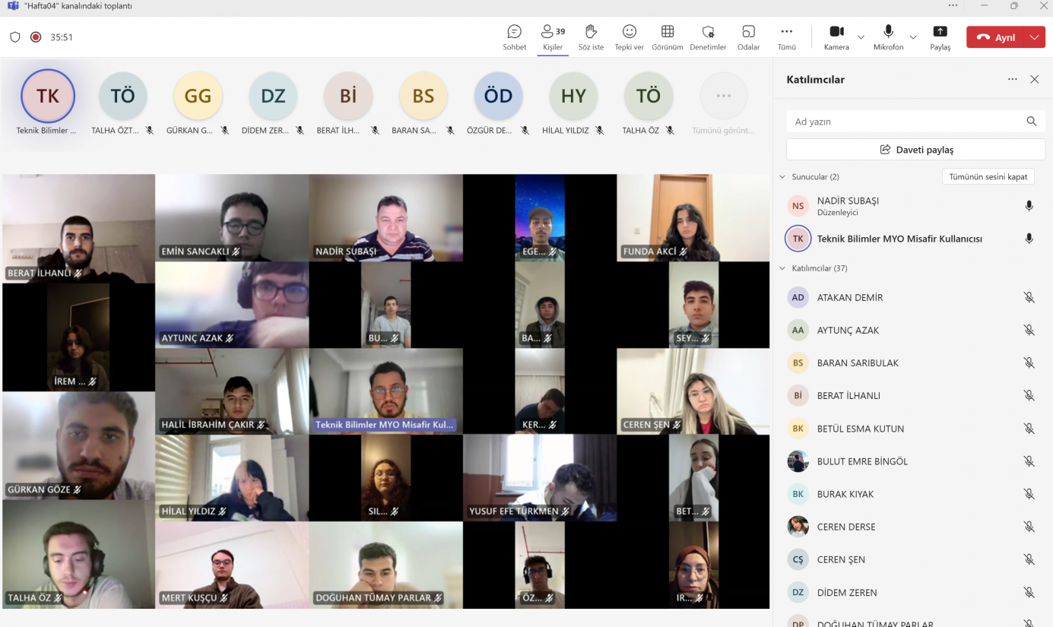Open the Tepki ver reactions icon
Screen dimensions: 1053x627
[x=629, y=32]
